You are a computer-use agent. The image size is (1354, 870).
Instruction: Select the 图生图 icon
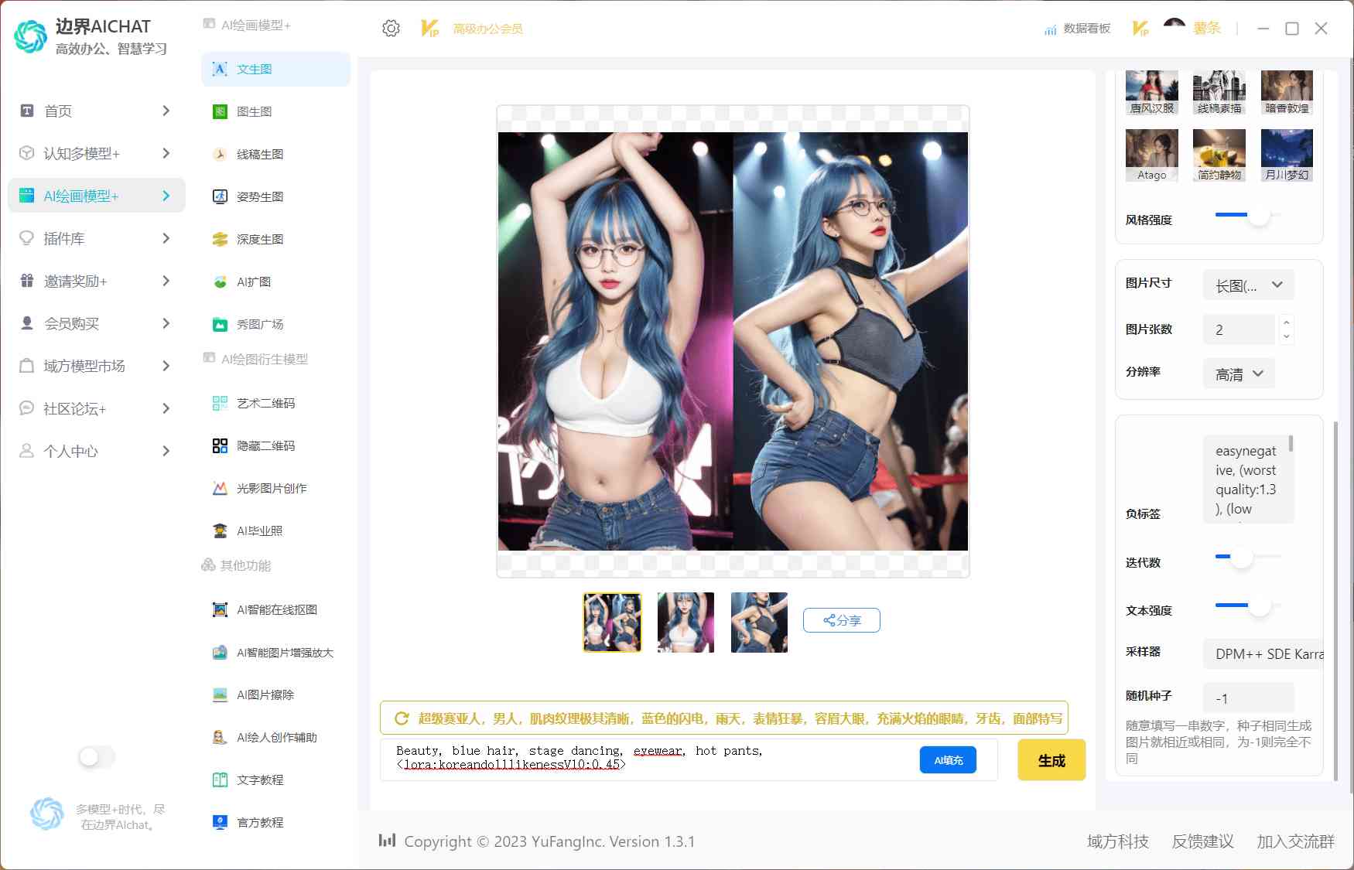click(x=220, y=111)
